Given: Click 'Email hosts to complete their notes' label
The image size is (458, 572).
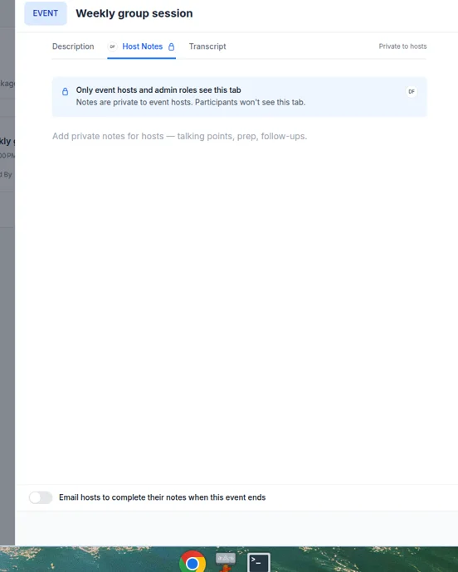Looking at the screenshot, I should pyautogui.click(x=162, y=497).
